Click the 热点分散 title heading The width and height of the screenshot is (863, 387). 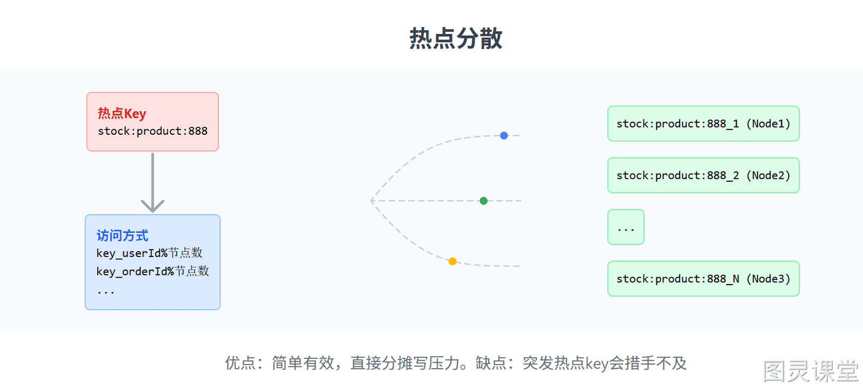coord(456,38)
